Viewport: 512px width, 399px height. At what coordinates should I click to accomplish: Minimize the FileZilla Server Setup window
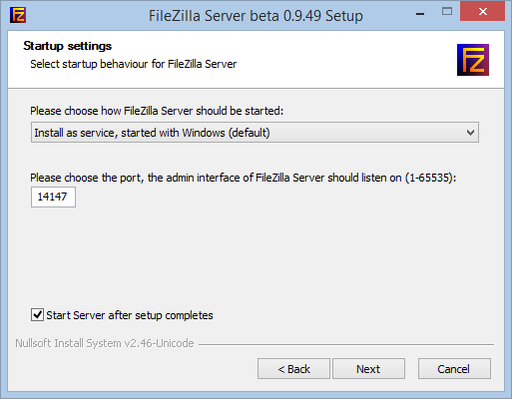tap(420, 14)
